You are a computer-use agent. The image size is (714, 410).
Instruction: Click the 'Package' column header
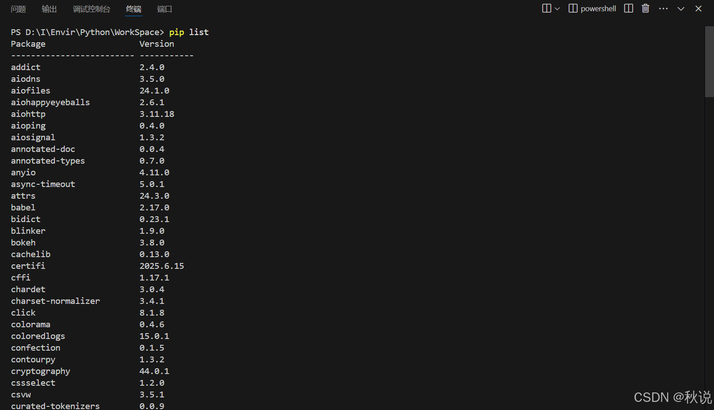point(28,44)
